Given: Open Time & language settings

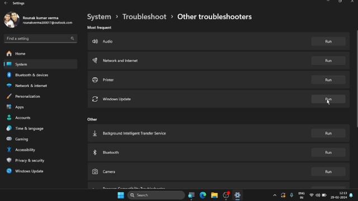Looking at the screenshot, I should pos(40,128).
